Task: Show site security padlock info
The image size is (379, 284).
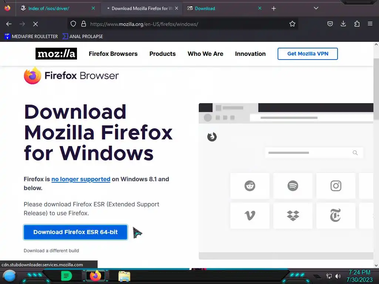Action: click(x=84, y=24)
